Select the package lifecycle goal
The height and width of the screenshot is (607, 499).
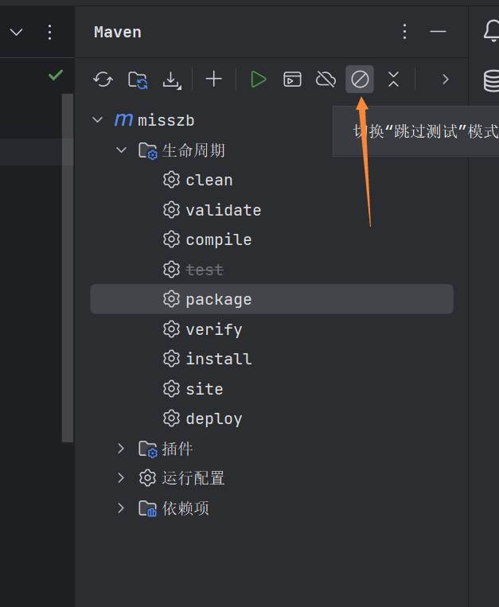(x=271, y=299)
